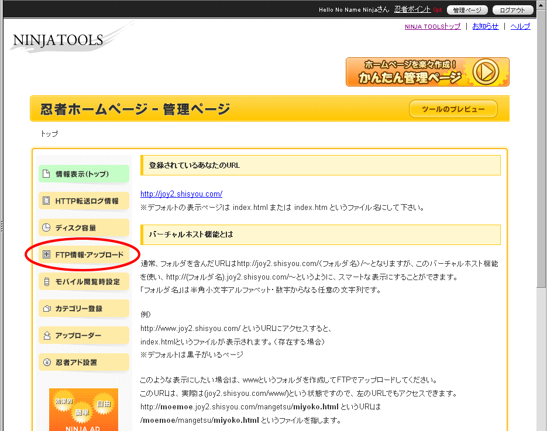Click the 管理ページ button in top bar
The width and height of the screenshot is (547, 431).
[467, 10]
